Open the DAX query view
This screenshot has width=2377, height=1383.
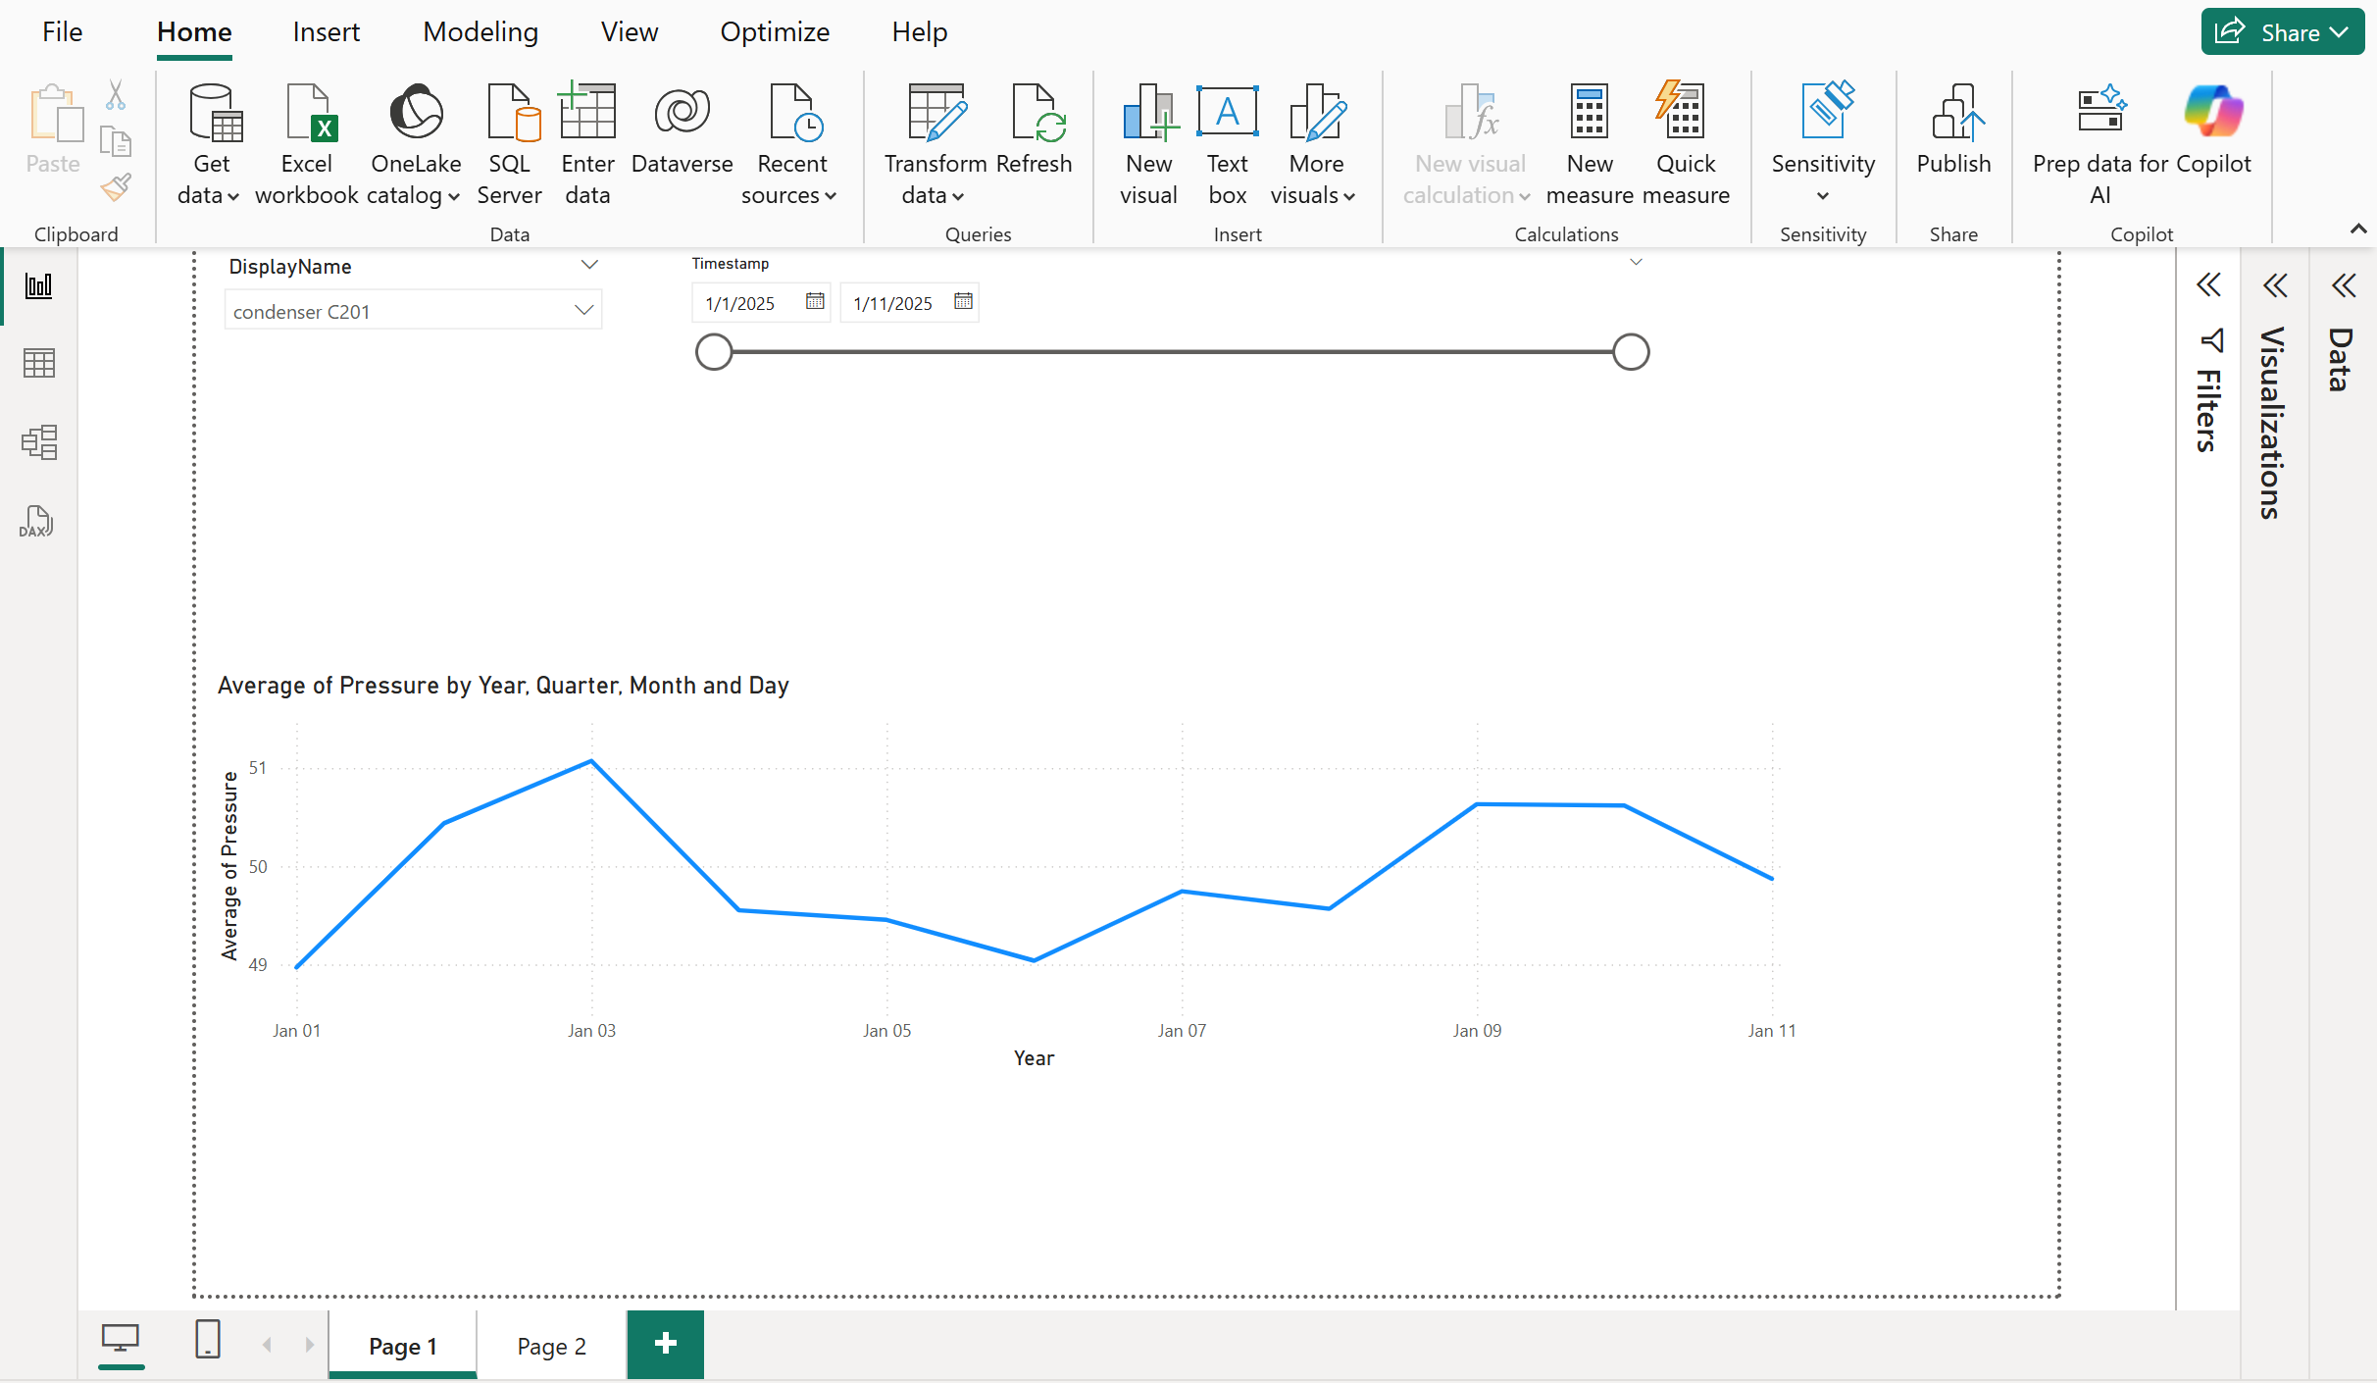point(35,521)
